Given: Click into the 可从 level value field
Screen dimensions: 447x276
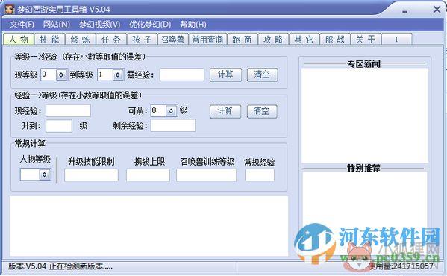Looking at the screenshot, I should click(x=158, y=111).
